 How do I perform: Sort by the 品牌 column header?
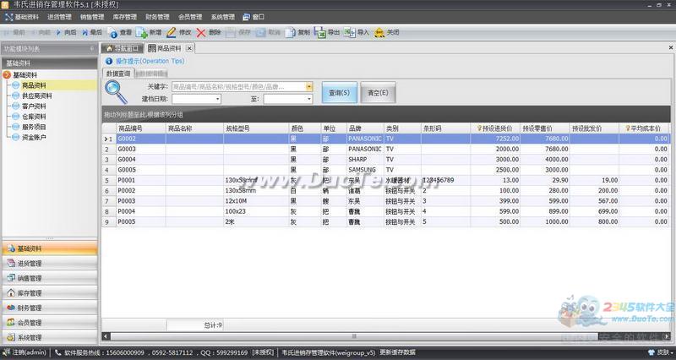pyautogui.click(x=365, y=128)
